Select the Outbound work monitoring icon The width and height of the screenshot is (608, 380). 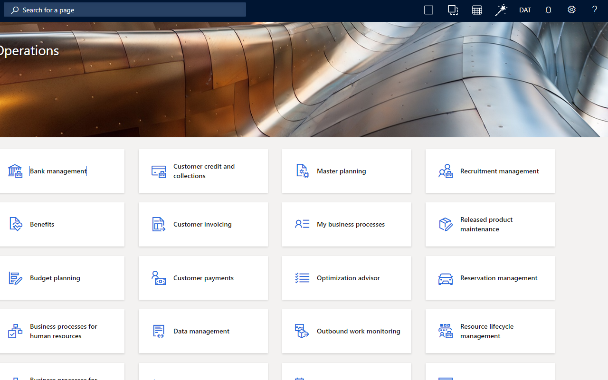[x=302, y=331]
